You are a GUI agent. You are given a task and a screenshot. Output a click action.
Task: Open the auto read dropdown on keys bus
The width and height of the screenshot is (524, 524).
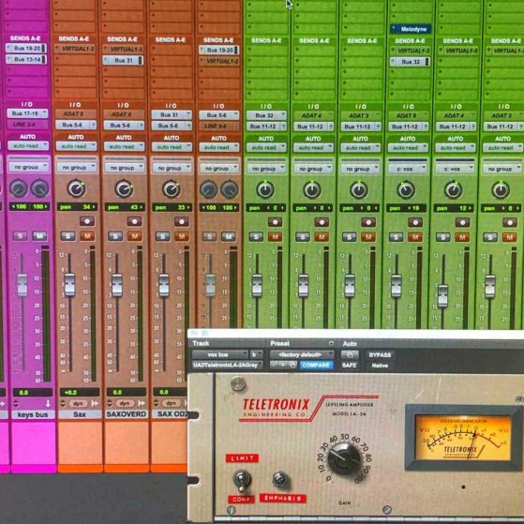pos(28,145)
